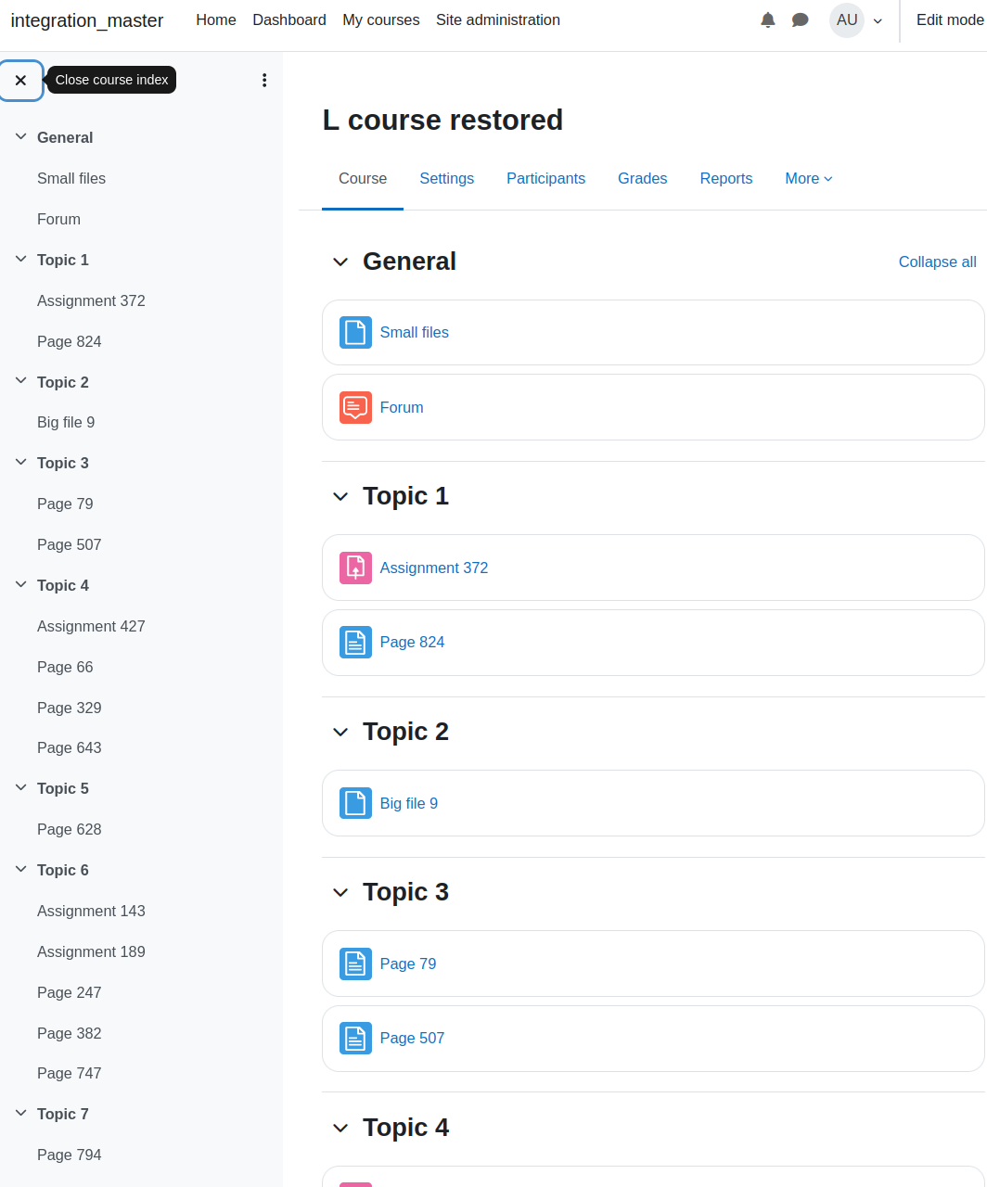Open Page 824 link in main content
This screenshot has width=987, height=1187.
412,643
